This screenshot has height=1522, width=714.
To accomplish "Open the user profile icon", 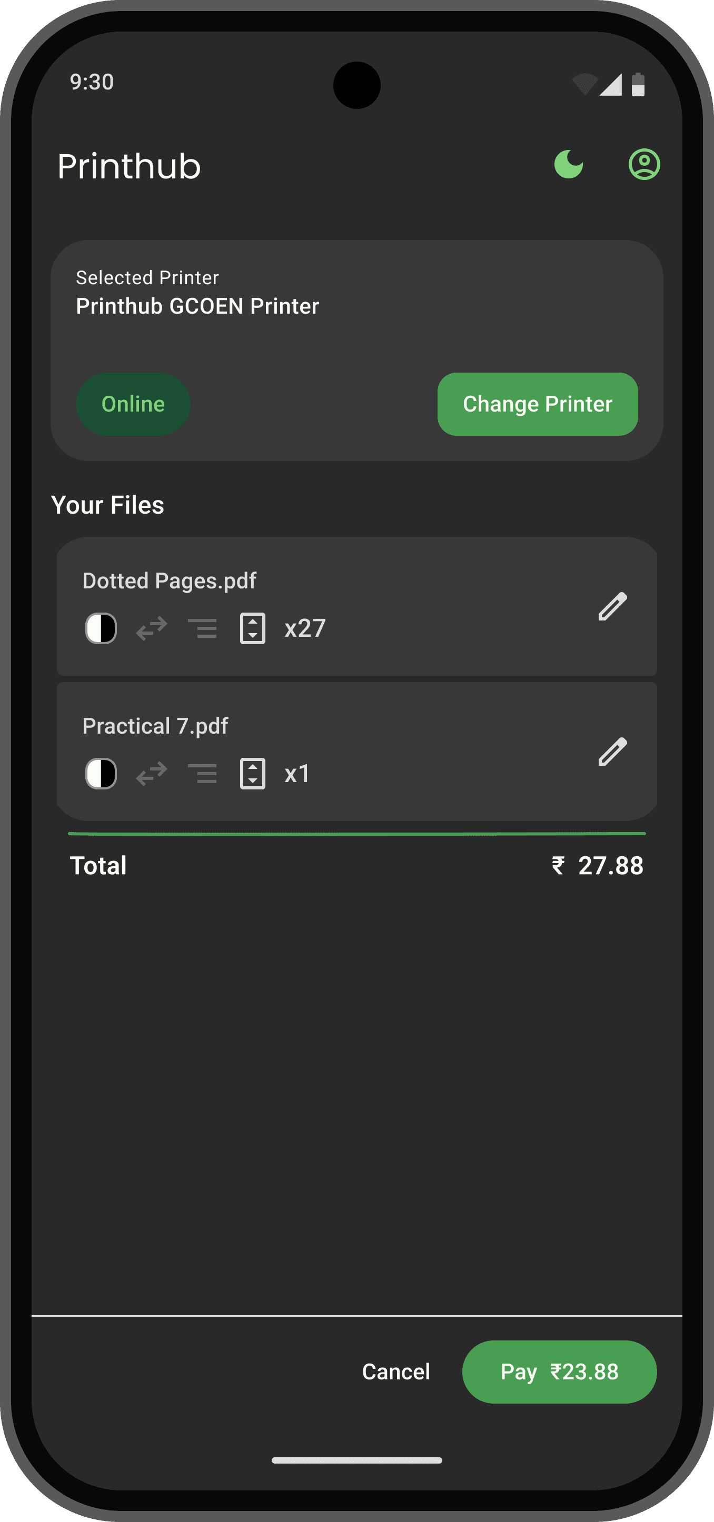I will pyautogui.click(x=643, y=164).
